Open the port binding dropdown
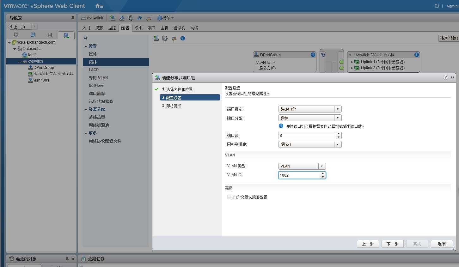This screenshot has height=267, width=459. tap(338, 109)
